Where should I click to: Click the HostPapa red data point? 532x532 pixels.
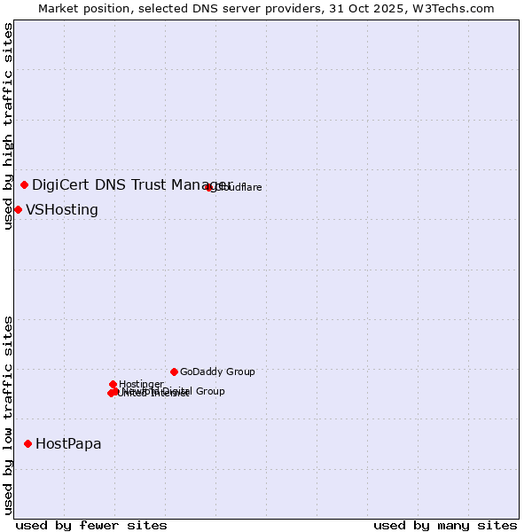[28, 443]
